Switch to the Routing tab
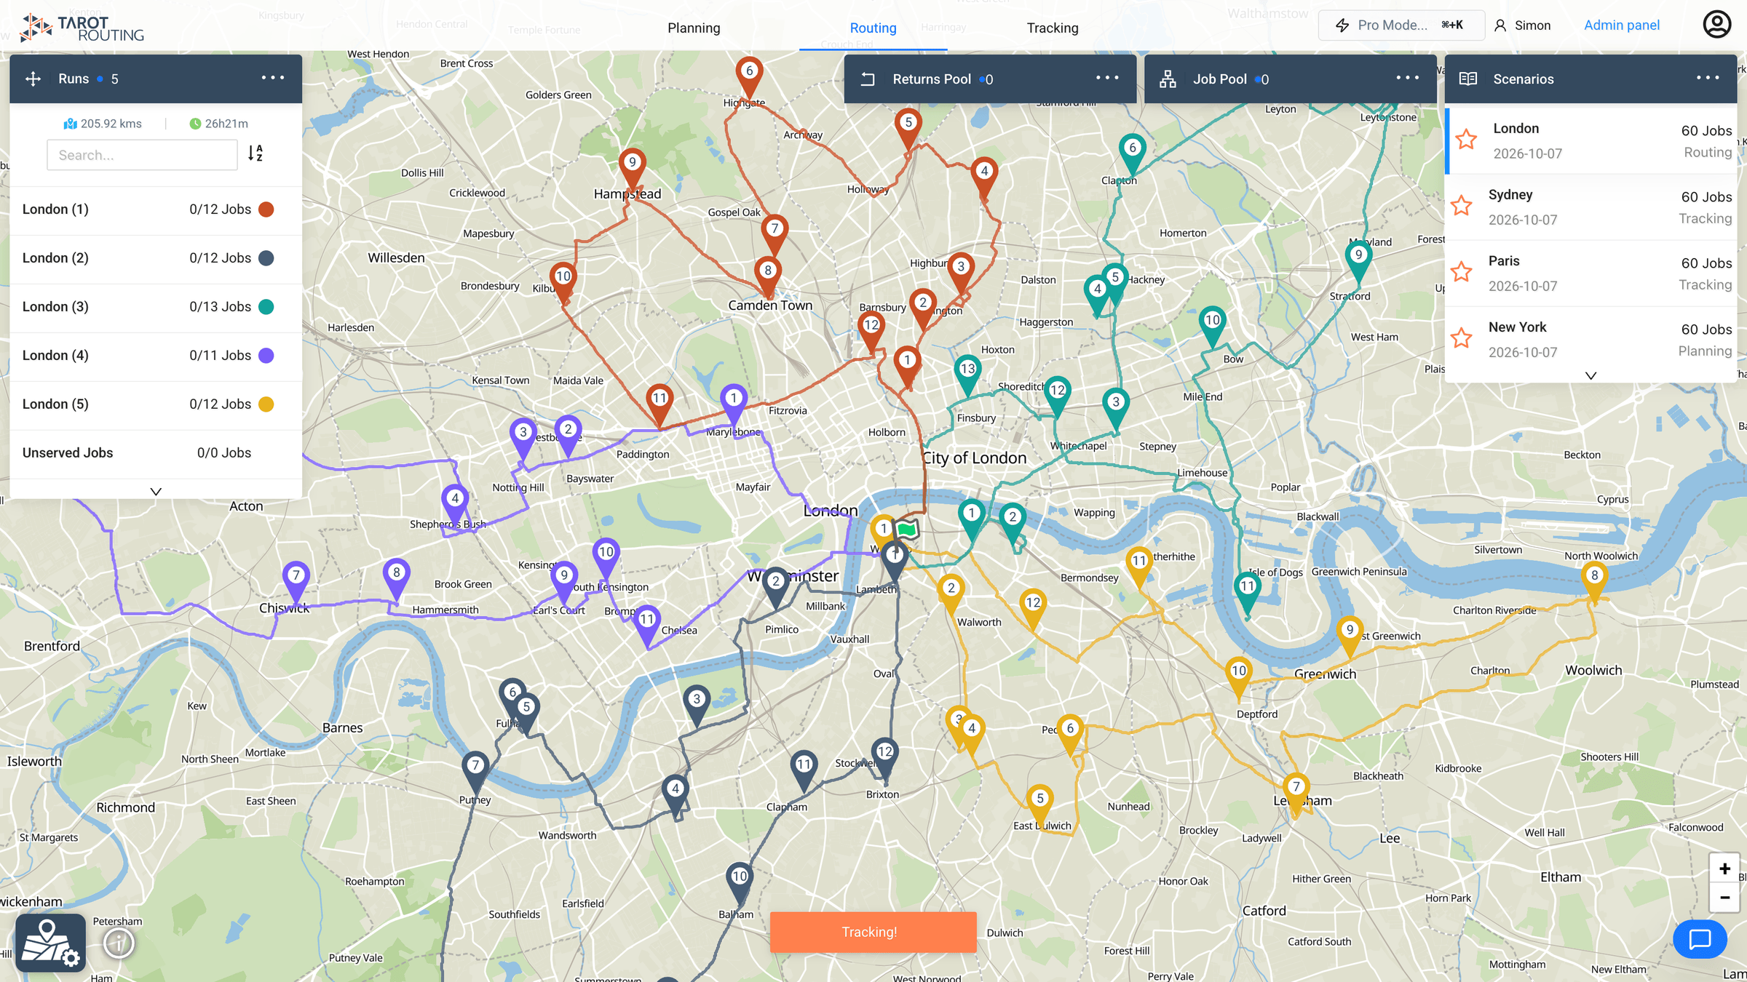The height and width of the screenshot is (982, 1747). [873, 28]
